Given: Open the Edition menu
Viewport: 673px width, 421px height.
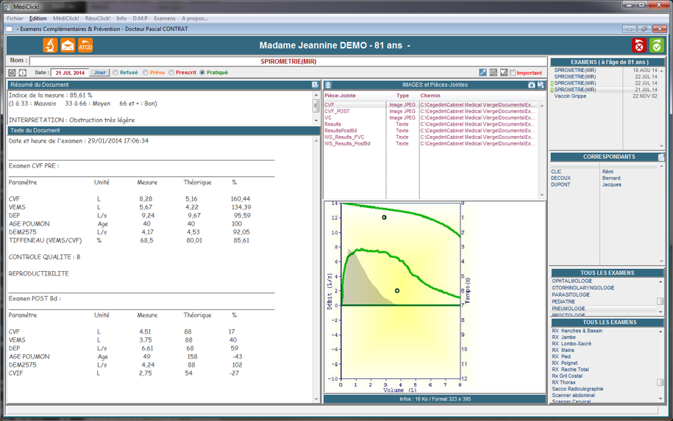Looking at the screenshot, I should tap(38, 18).
